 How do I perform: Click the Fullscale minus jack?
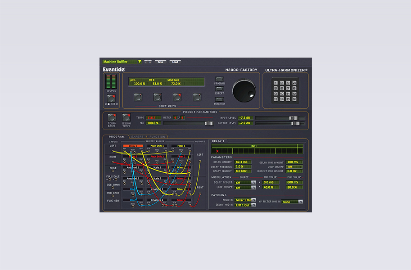[x=116, y=180]
